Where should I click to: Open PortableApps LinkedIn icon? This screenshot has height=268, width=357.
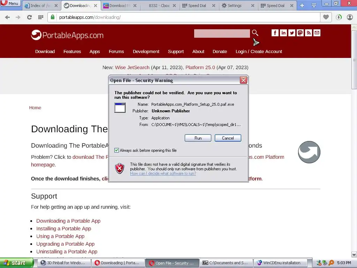[x=283, y=33]
